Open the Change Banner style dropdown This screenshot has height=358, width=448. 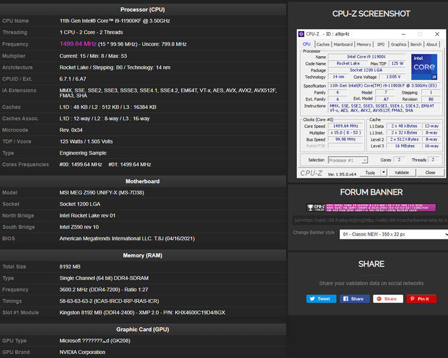pos(394,234)
